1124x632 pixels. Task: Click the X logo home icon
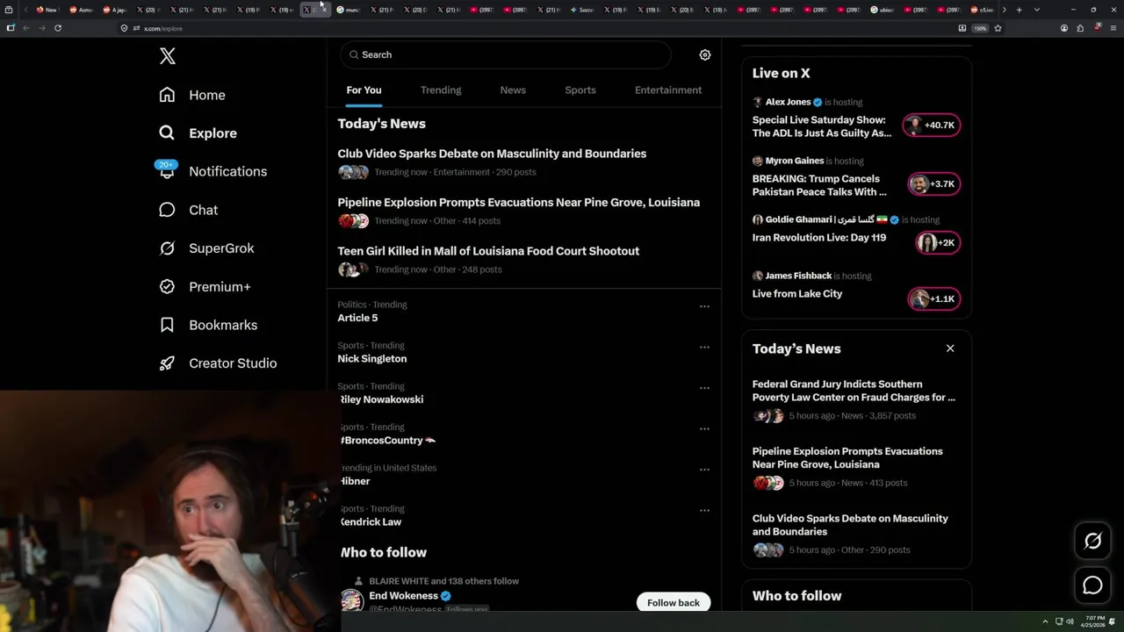pos(168,56)
